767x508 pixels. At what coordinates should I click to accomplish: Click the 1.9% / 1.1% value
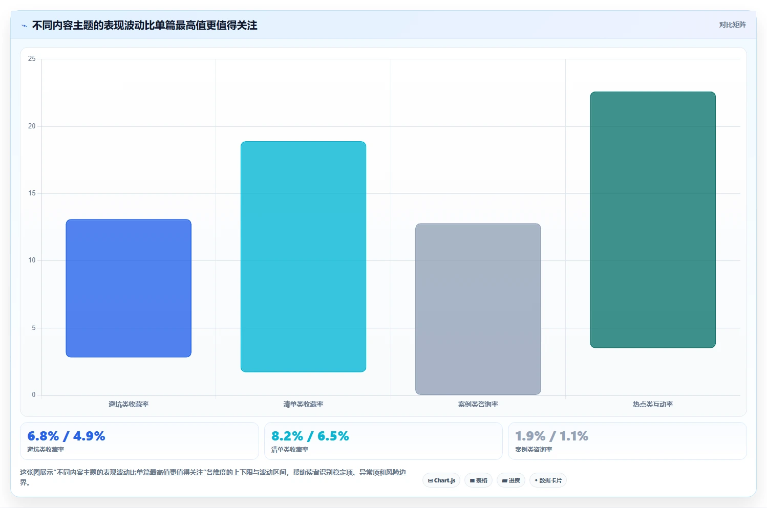click(551, 436)
